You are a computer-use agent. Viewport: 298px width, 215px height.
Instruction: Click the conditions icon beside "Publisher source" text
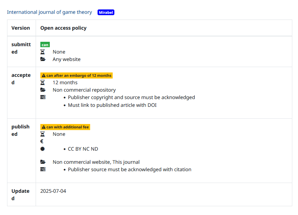(43, 170)
